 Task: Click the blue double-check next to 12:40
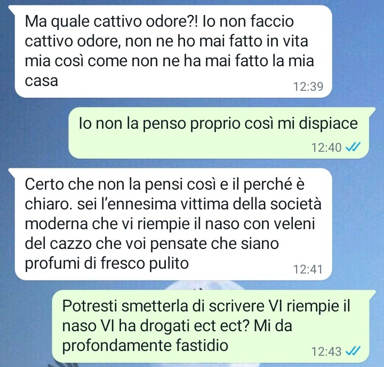tap(353, 147)
